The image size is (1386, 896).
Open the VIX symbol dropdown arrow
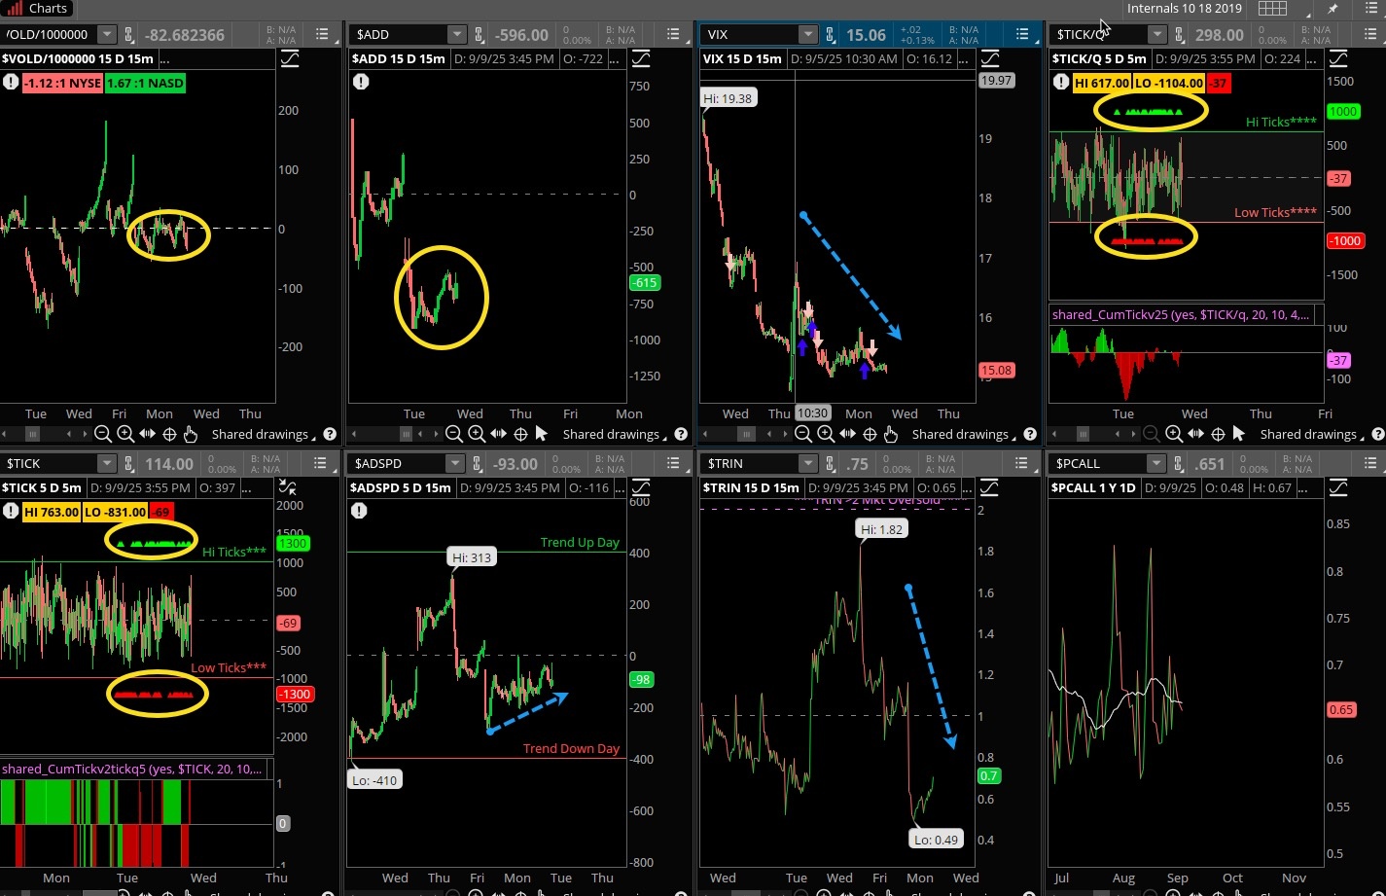click(807, 34)
